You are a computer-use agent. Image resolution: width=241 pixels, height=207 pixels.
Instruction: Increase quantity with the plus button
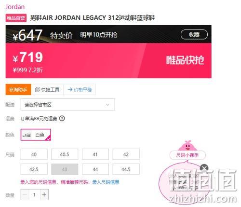44,194
